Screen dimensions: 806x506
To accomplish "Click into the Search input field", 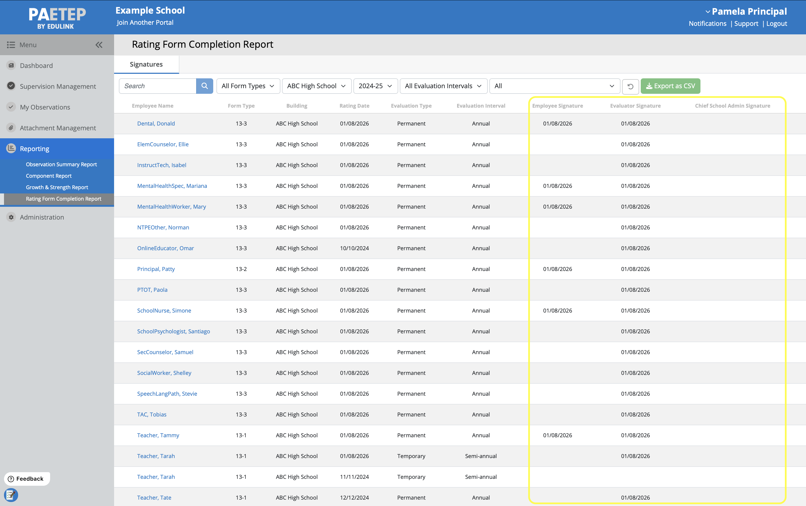I will tap(157, 86).
